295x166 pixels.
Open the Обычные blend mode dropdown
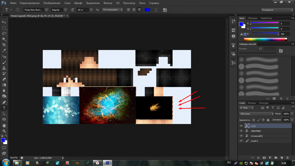click(256, 114)
